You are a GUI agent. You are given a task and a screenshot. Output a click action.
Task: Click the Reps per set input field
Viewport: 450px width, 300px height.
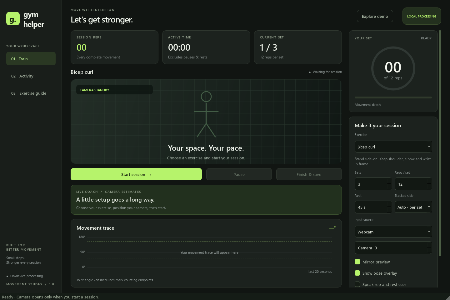[x=413, y=184]
